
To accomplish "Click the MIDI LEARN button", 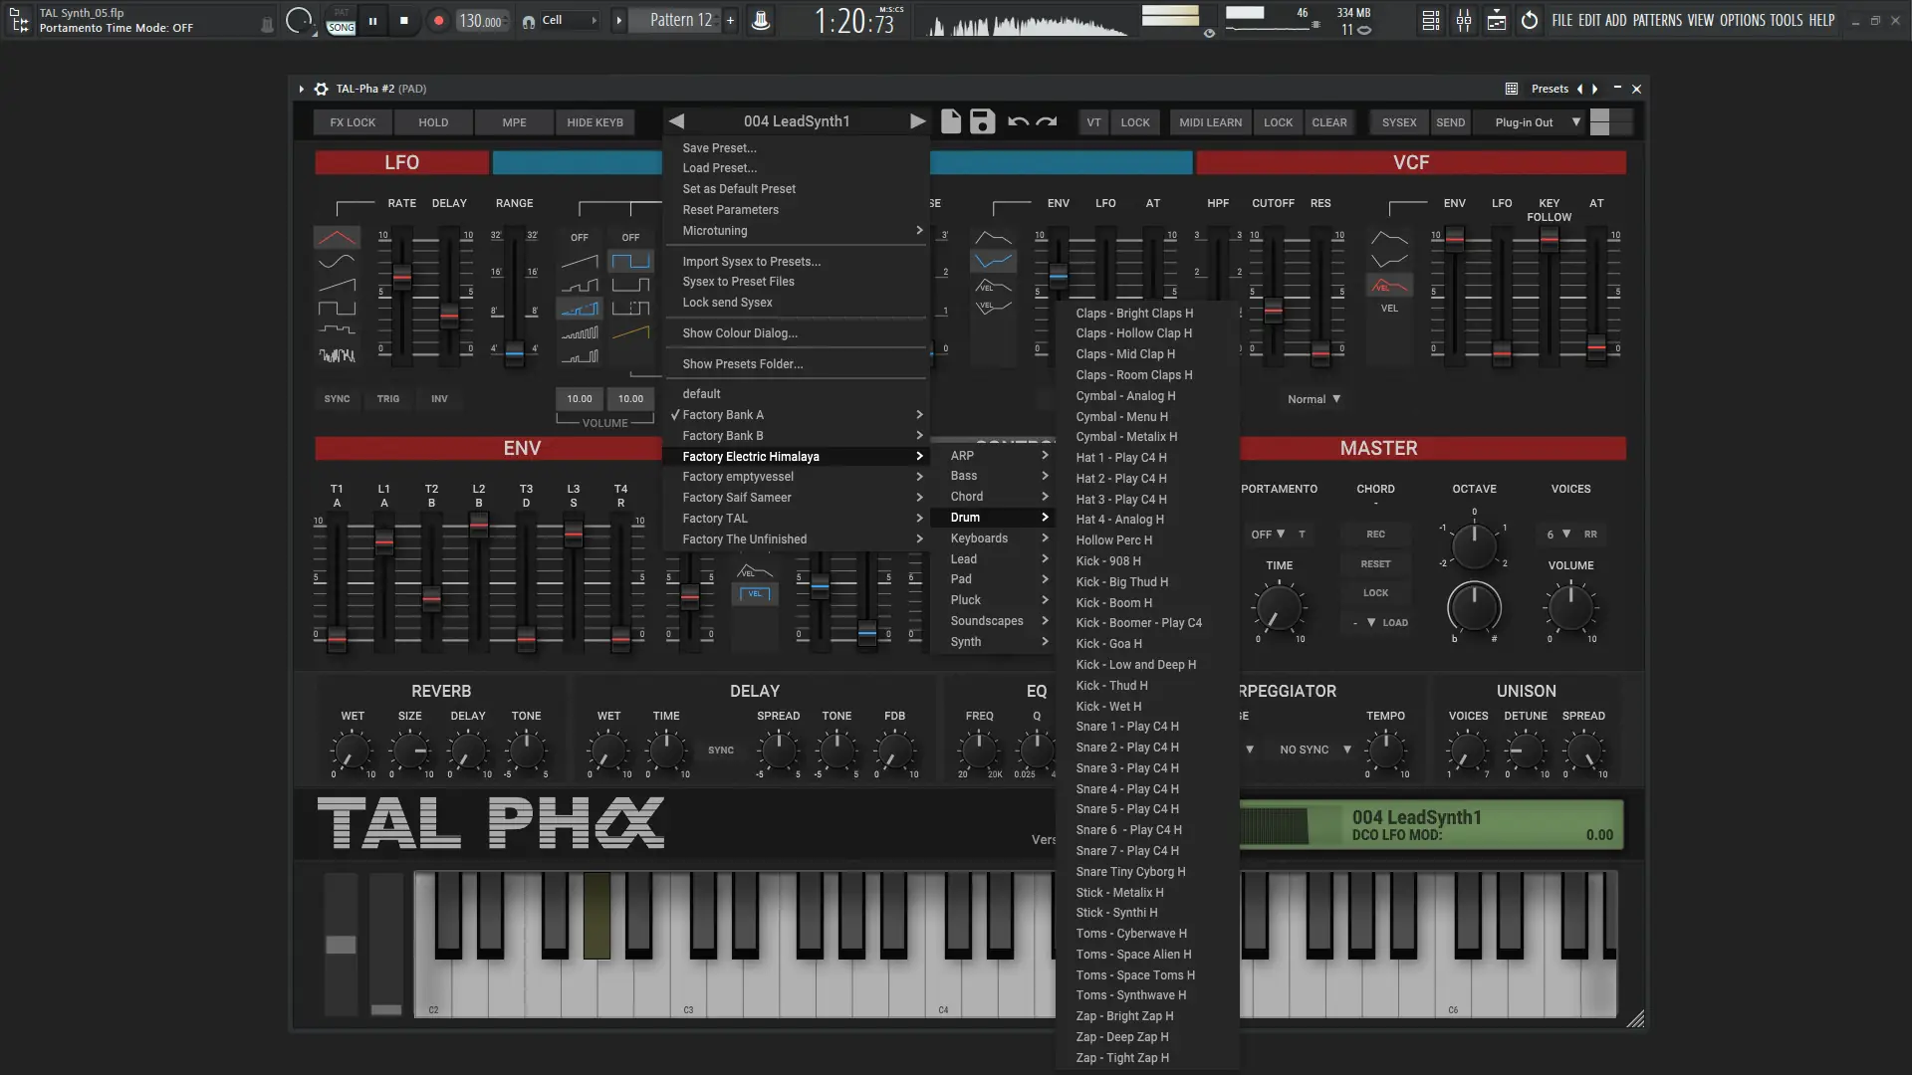I will pyautogui.click(x=1210, y=122).
